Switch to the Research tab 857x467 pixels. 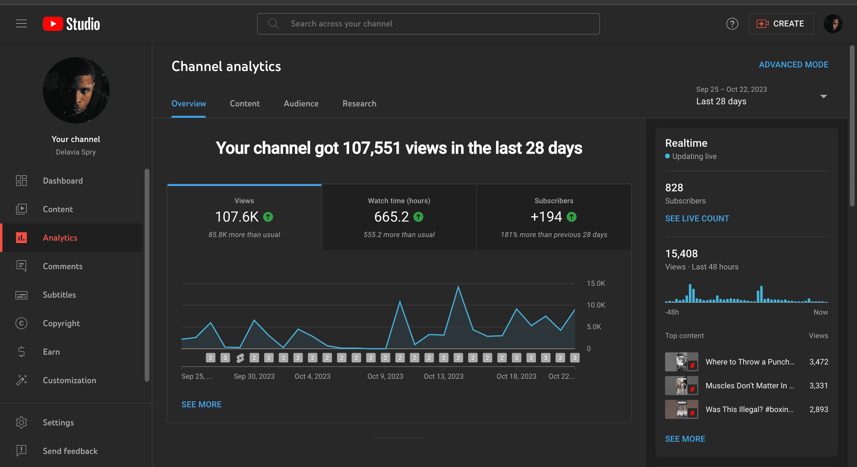[x=359, y=104]
